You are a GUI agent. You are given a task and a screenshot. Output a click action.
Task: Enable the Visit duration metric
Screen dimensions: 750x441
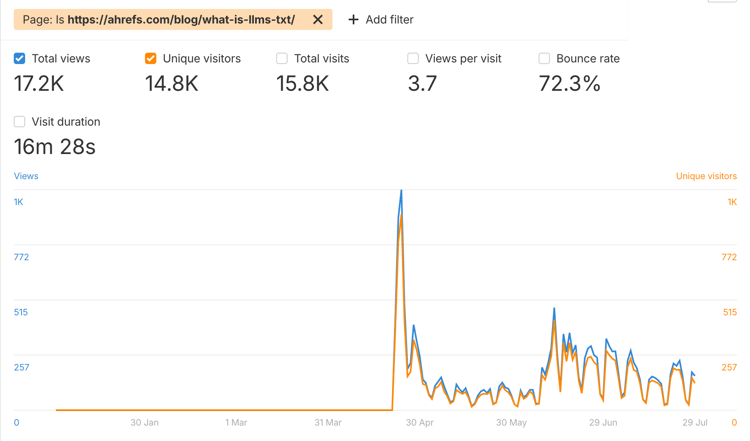click(19, 122)
